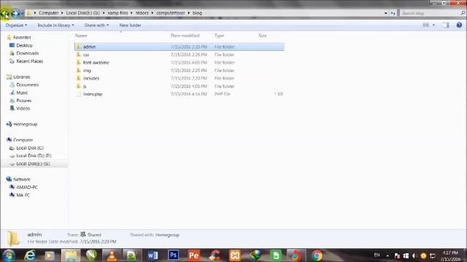Open Local Disk(E:) (G:) drive
The height and width of the screenshot is (262, 467).
29,164
